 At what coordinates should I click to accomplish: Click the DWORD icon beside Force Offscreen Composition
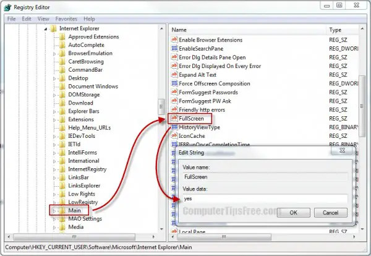(x=174, y=83)
